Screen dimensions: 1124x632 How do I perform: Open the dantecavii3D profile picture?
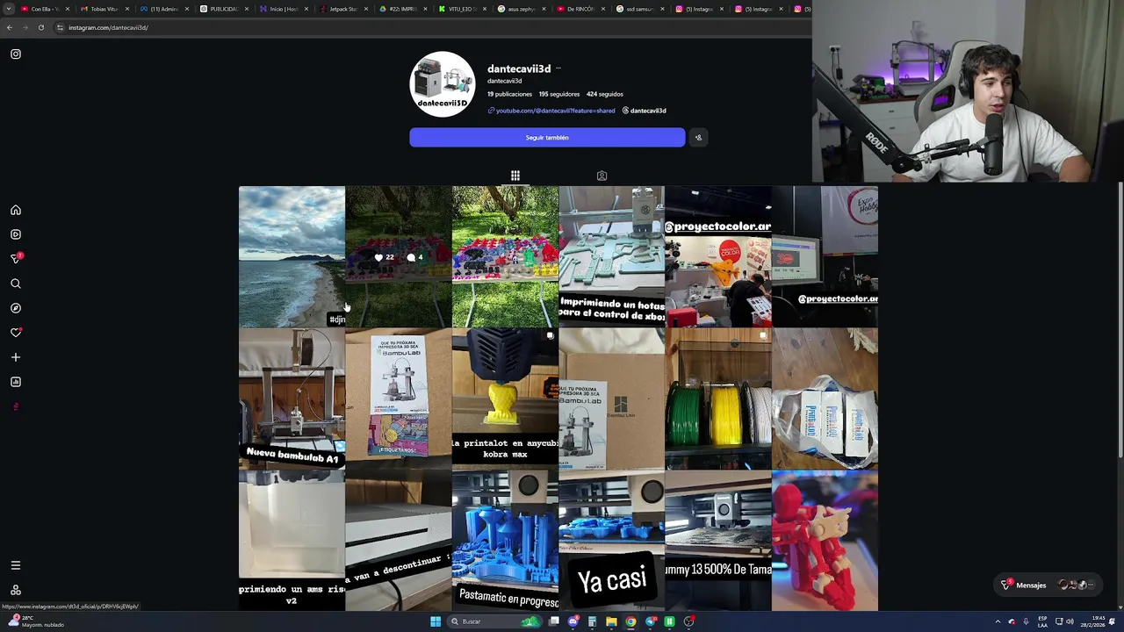(443, 84)
